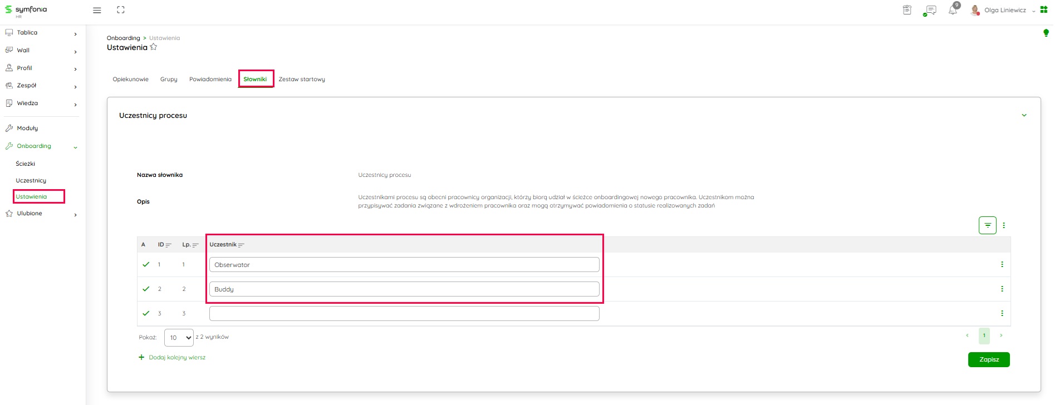
Task: Switch to the Zestaw startowy tab
Action: tap(302, 79)
